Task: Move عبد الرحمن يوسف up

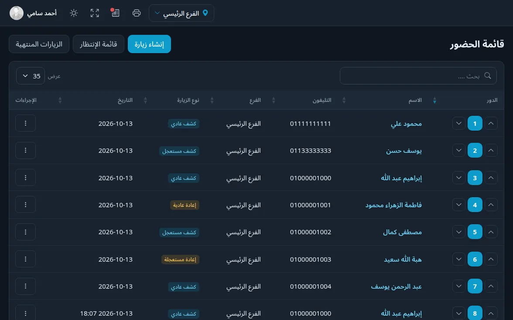Action: pyautogui.click(x=491, y=286)
